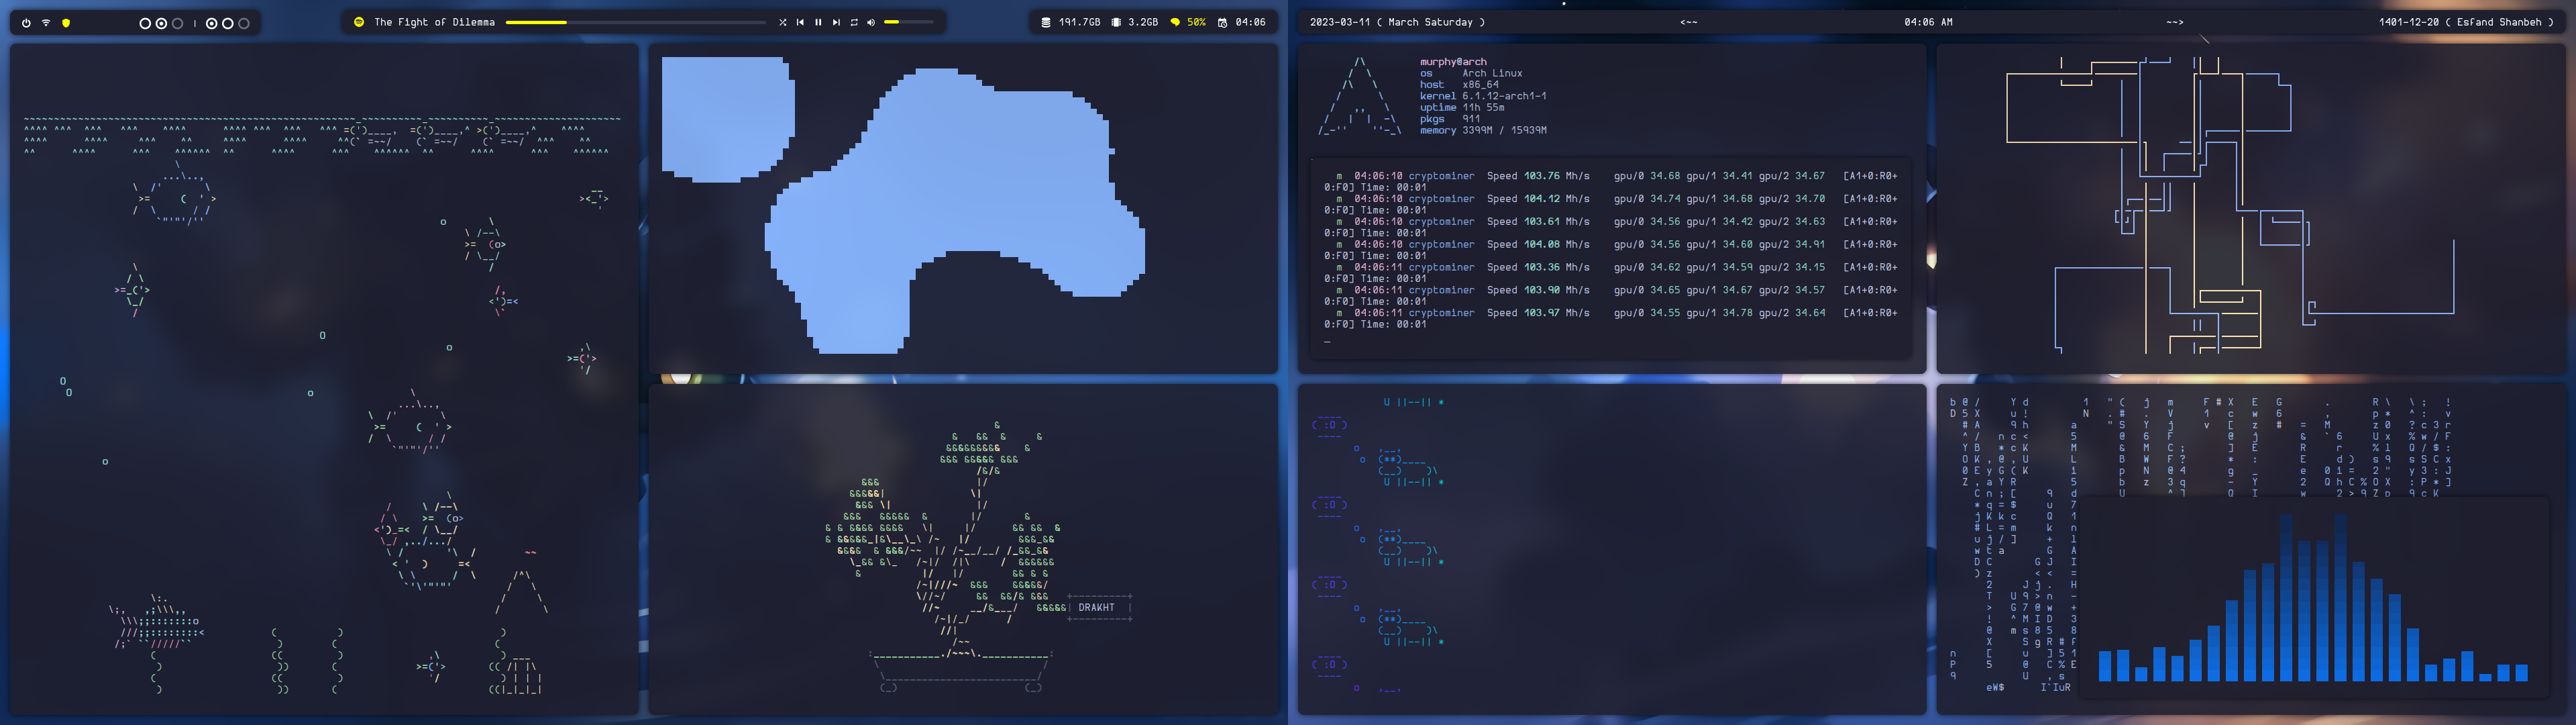The width and height of the screenshot is (2576, 725).
Task: Click the yellow shield icon
Action: 66,22
